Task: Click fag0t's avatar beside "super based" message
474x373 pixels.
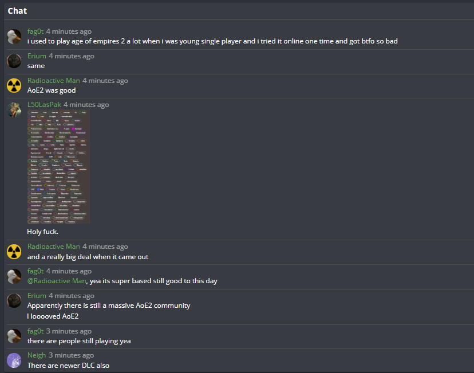Action: [14, 276]
